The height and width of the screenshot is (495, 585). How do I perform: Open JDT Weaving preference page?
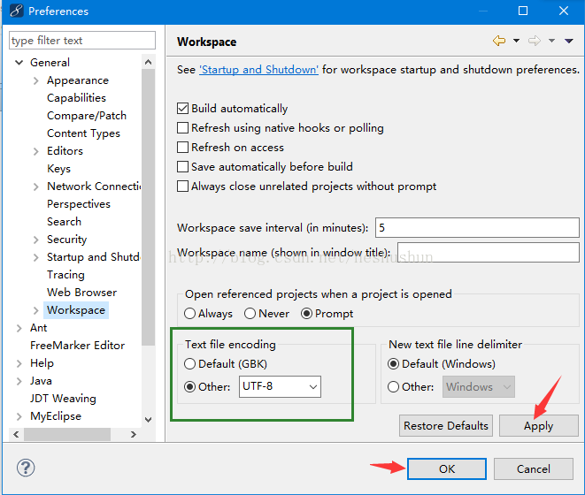tap(63, 399)
